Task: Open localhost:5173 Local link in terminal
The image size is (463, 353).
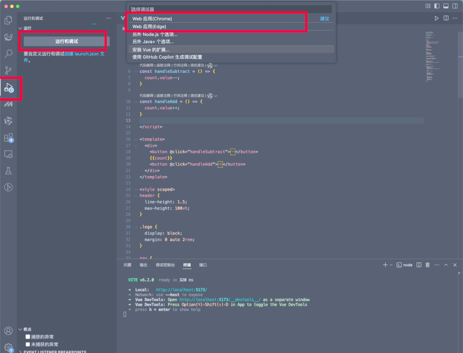Action: click(x=182, y=290)
